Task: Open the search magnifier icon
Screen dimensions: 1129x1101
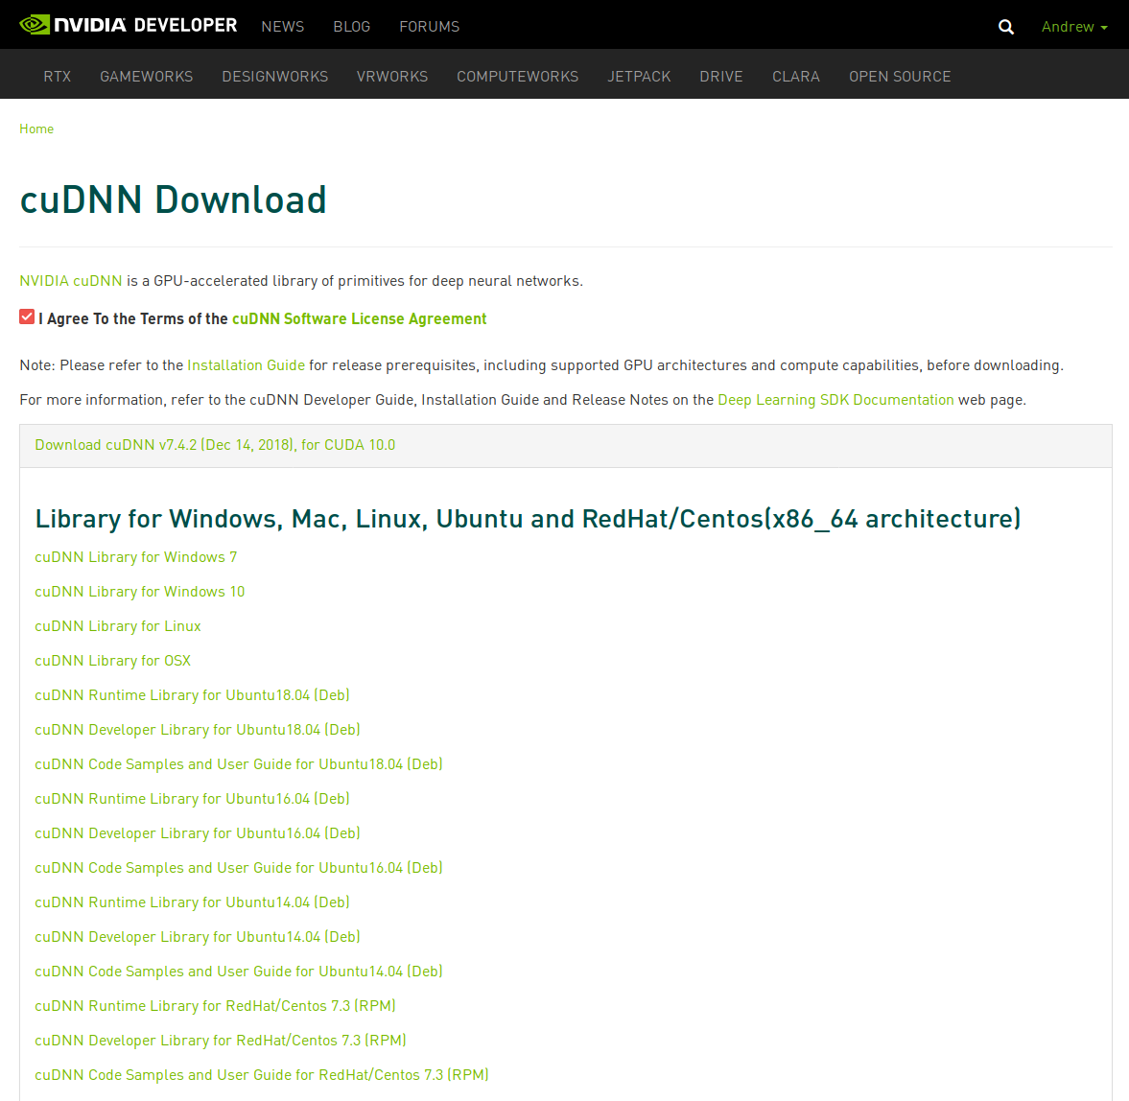Action: 1006,27
